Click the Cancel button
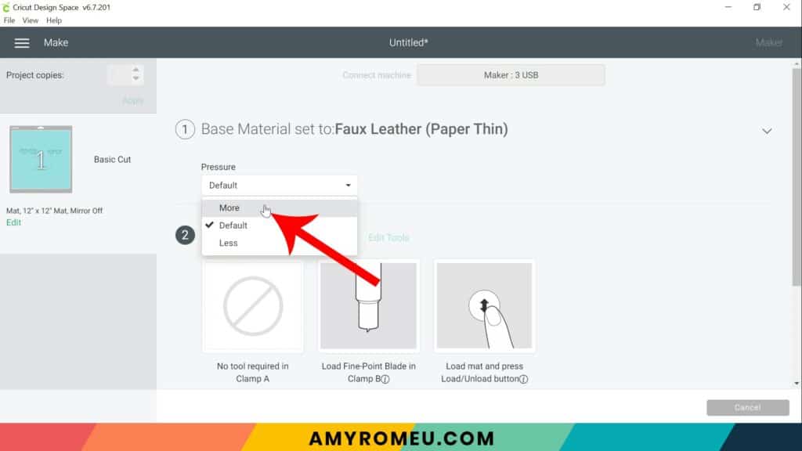 (x=748, y=407)
